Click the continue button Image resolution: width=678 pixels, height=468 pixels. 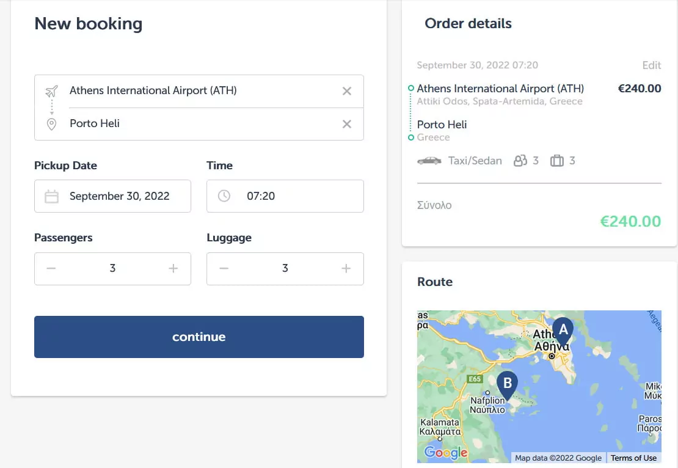199,337
